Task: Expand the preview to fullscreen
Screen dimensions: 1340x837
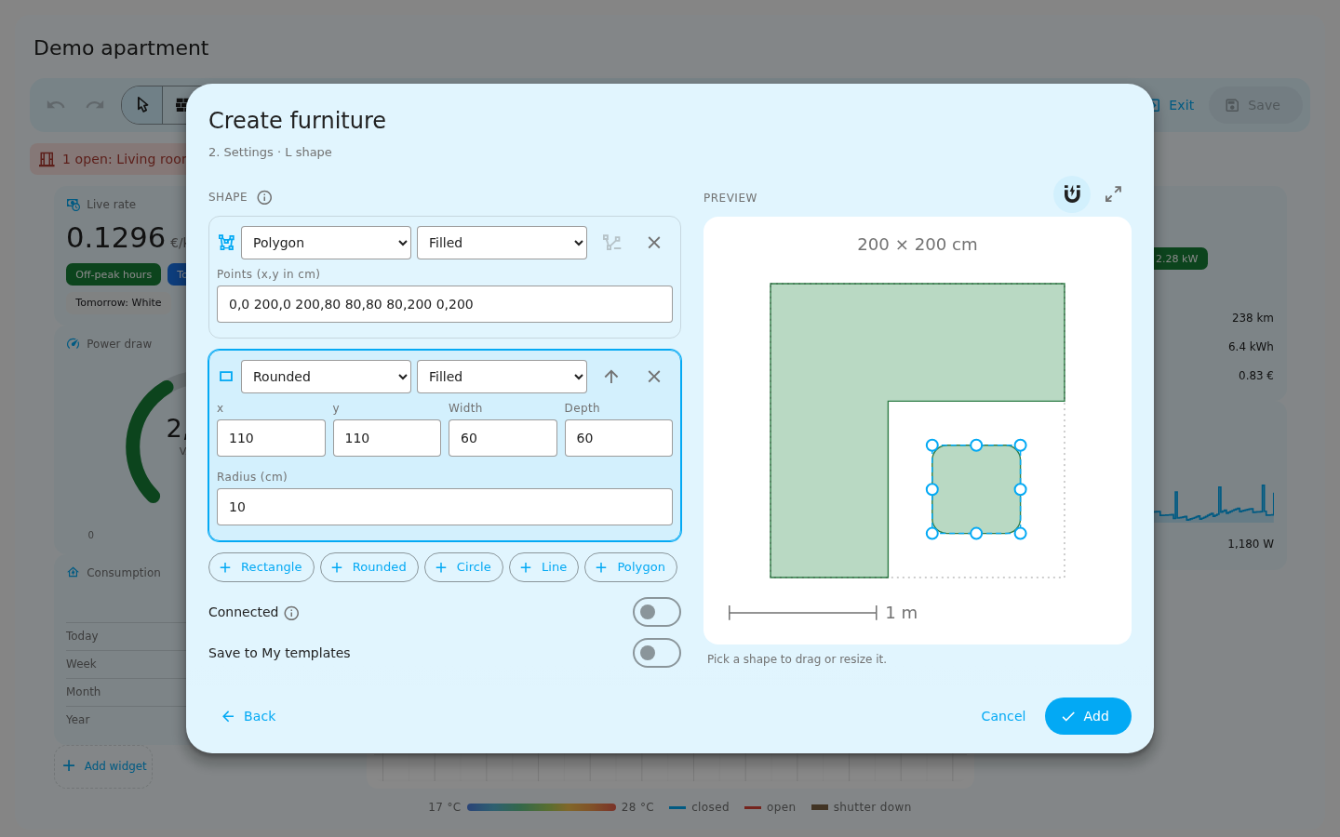Action: tap(1113, 194)
